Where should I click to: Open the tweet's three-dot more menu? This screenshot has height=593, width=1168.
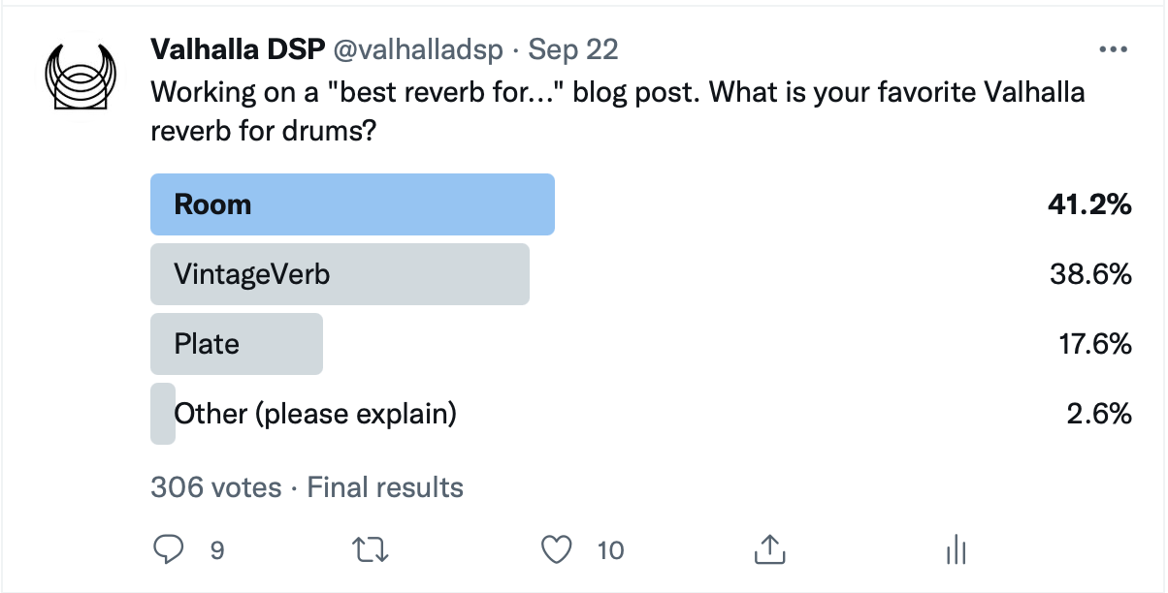[1111, 49]
